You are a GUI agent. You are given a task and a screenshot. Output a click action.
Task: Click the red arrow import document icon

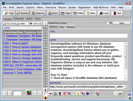pos(83,94)
